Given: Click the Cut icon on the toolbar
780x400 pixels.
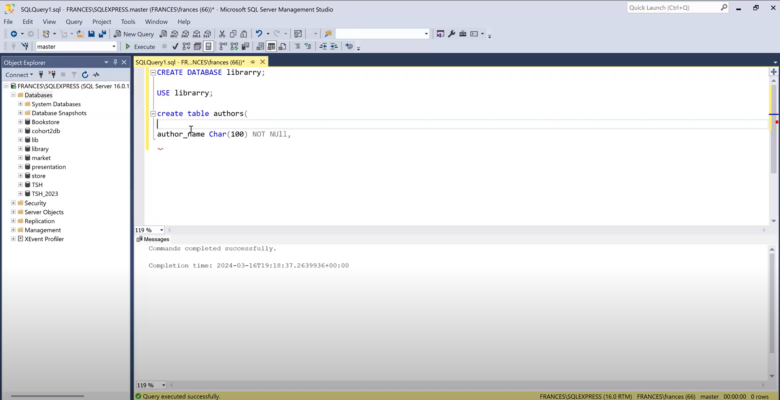Looking at the screenshot, I should click(x=222, y=34).
